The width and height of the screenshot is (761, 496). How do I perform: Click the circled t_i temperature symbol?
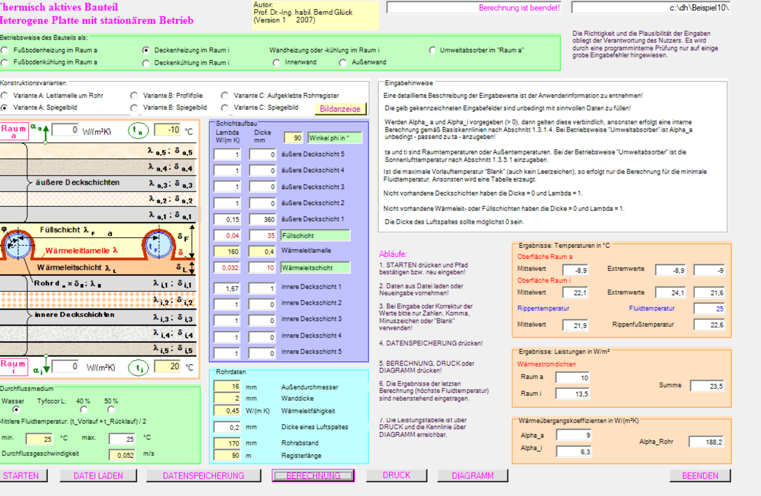138,367
